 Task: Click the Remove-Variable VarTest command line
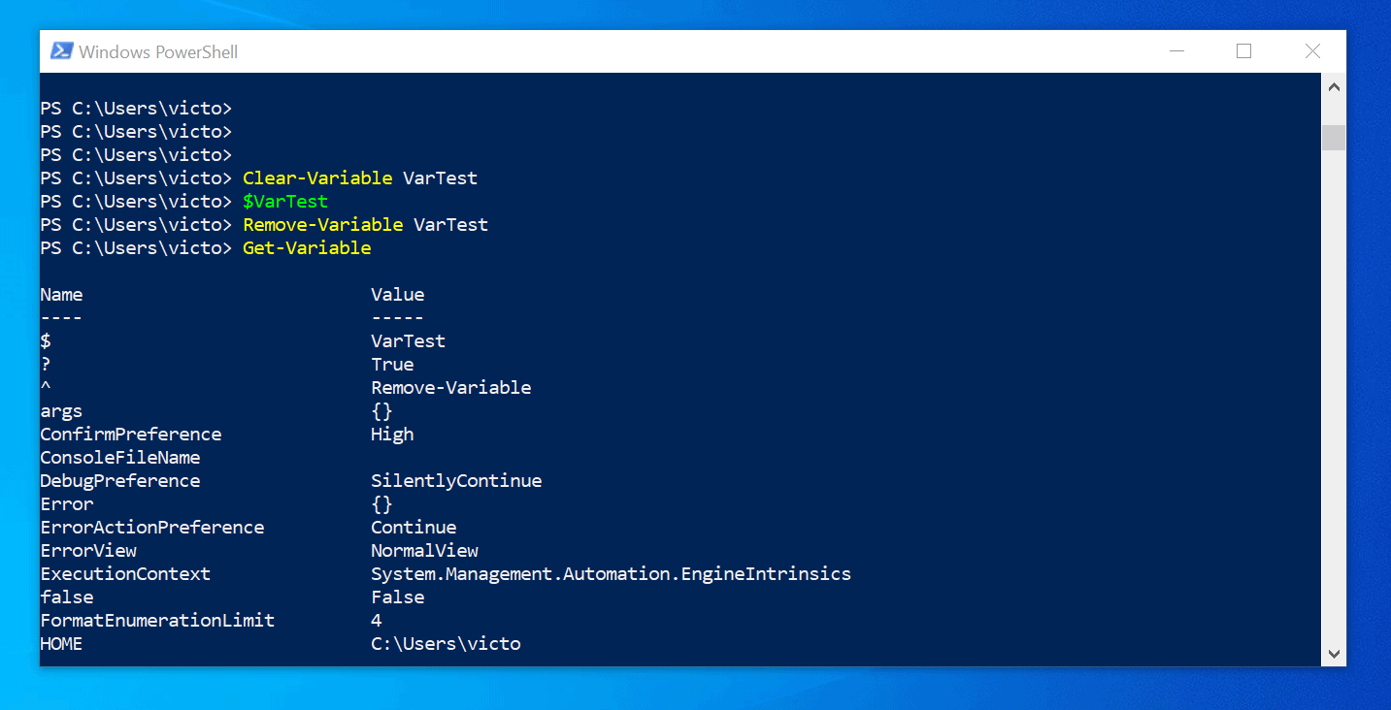point(365,225)
